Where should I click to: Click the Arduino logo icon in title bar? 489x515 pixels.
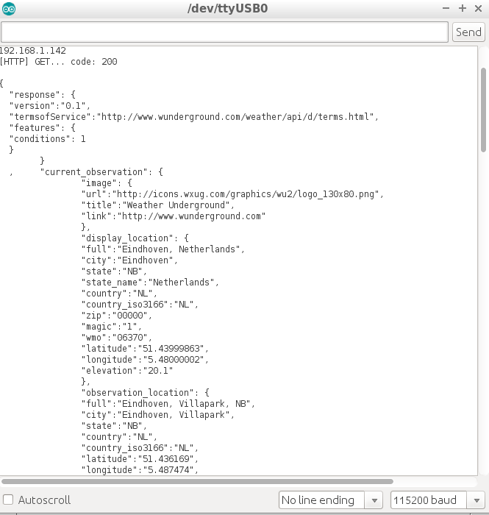[x=9, y=9]
